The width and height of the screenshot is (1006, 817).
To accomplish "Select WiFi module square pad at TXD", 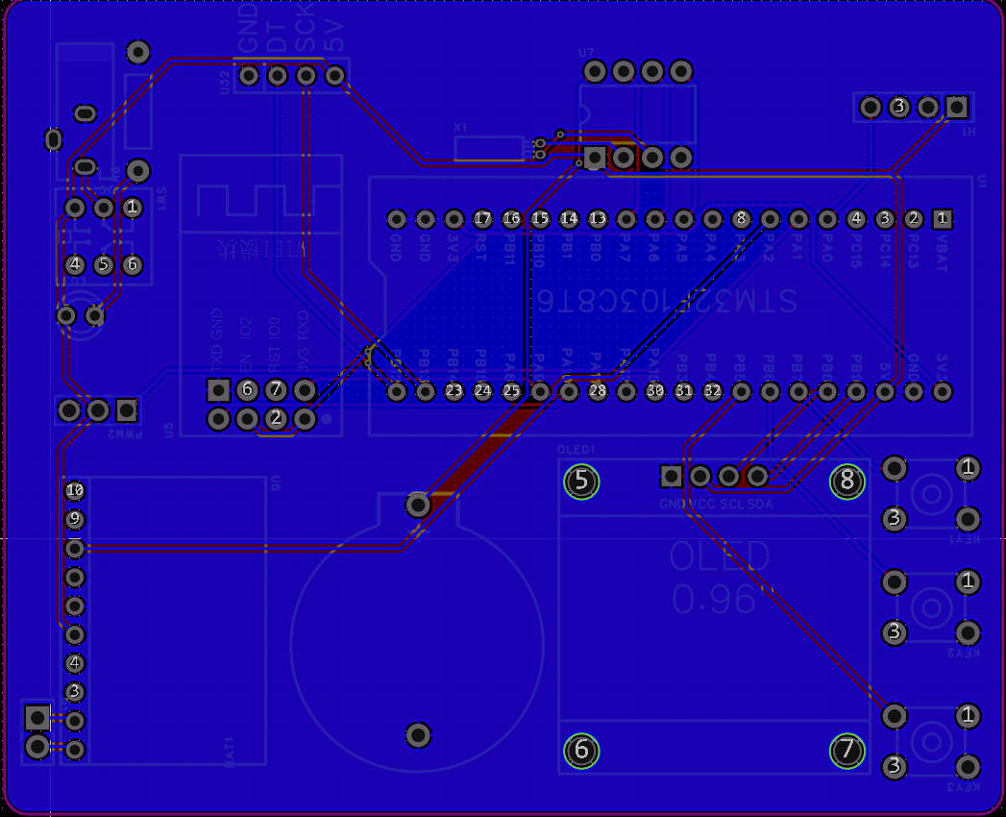I will (218, 389).
